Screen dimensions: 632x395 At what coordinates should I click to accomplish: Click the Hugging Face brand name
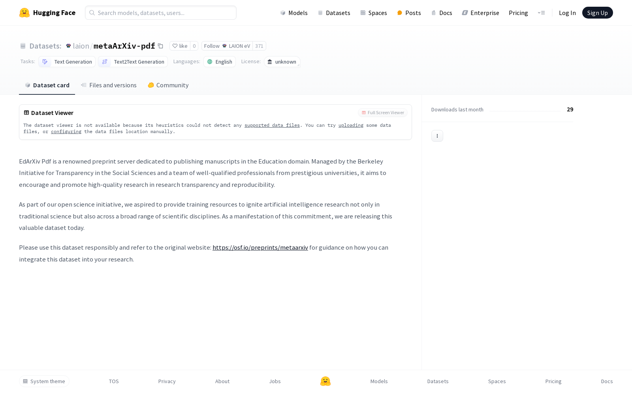click(54, 13)
